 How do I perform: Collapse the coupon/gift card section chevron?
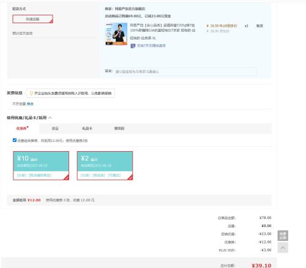[x=50, y=117]
